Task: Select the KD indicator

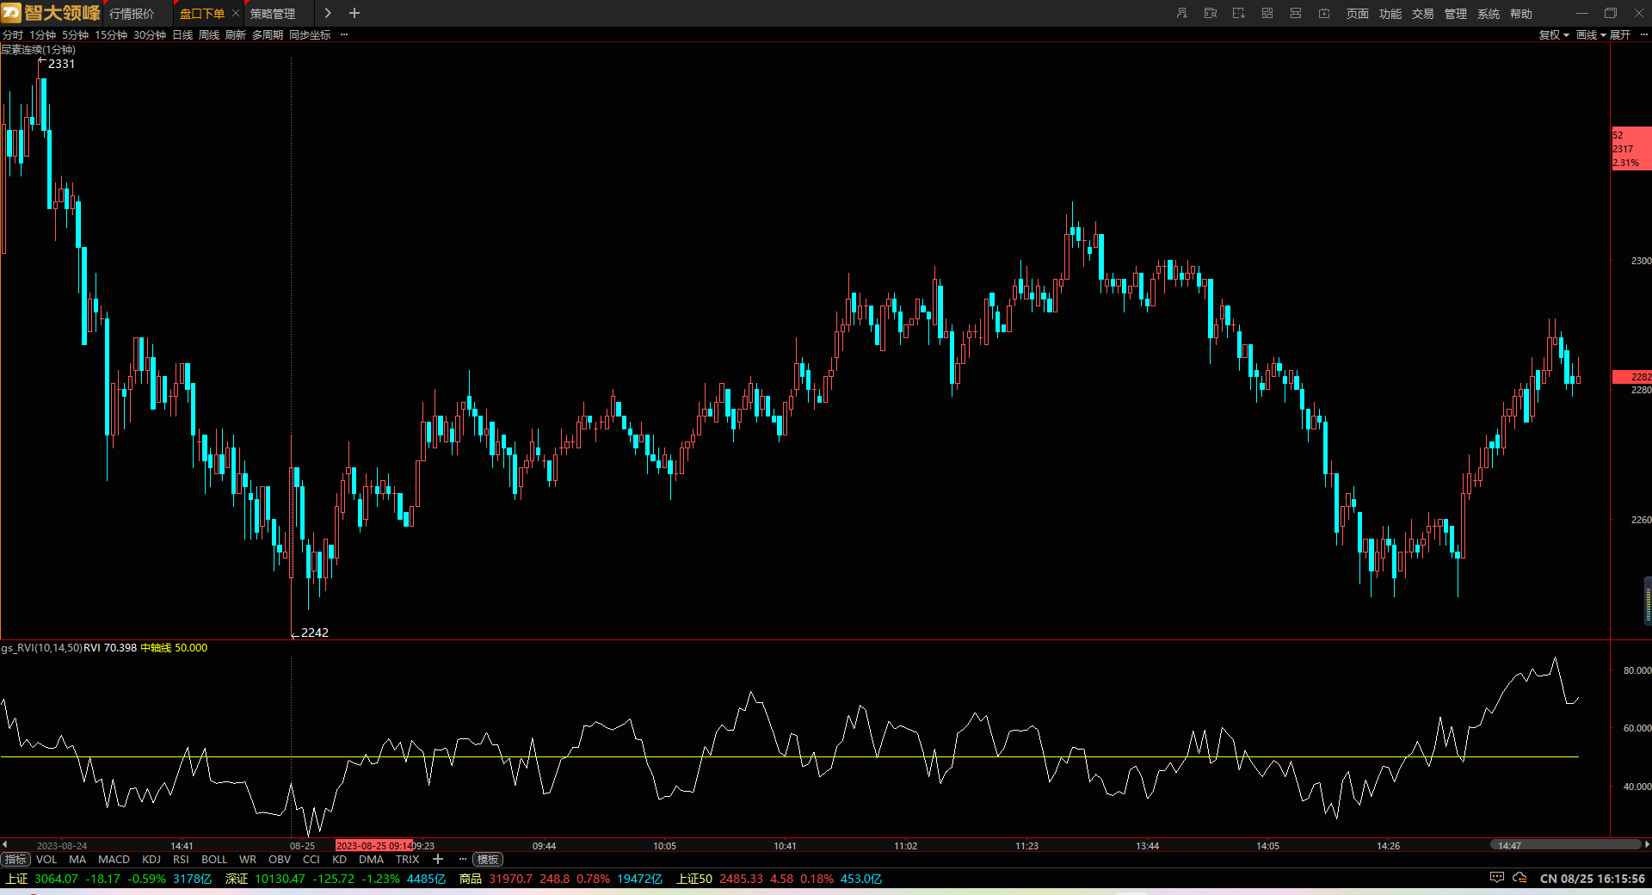Action: point(340,859)
